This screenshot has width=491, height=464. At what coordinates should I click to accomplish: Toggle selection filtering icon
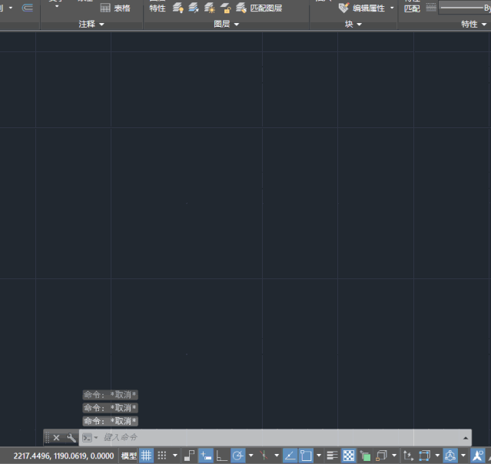coord(424,456)
